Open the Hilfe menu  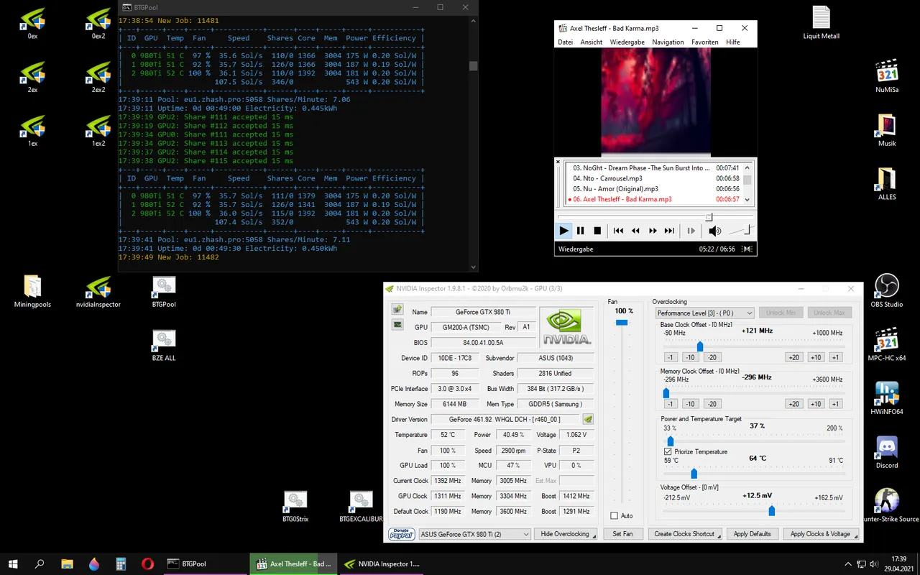[733, 42]
